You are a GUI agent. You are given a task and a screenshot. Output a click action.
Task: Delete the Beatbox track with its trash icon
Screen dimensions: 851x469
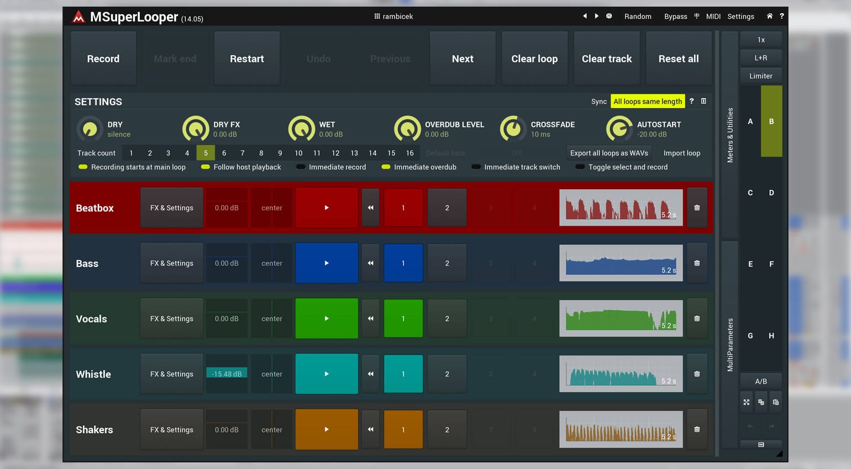pyautogui.click(x=697, y=208)
